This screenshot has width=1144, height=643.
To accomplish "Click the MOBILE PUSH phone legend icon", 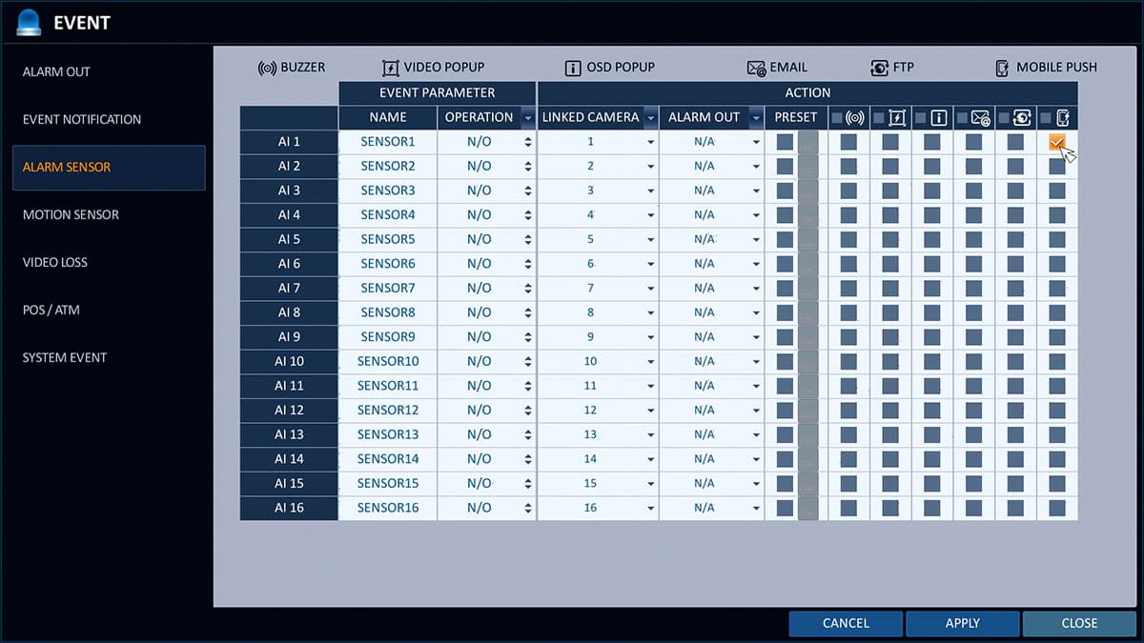I will click(x=1002, y=68).
